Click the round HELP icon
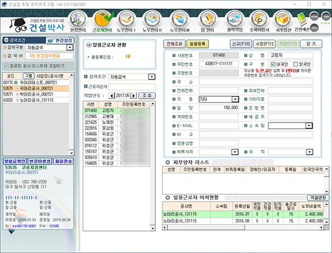The height and width of the screenshot is (253, 332). 314,27
